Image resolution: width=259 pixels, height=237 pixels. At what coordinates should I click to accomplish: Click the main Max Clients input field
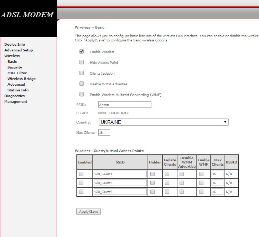[104, 132]
